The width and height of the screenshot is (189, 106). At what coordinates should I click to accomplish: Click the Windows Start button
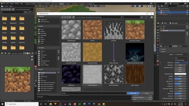click(2, 104)
